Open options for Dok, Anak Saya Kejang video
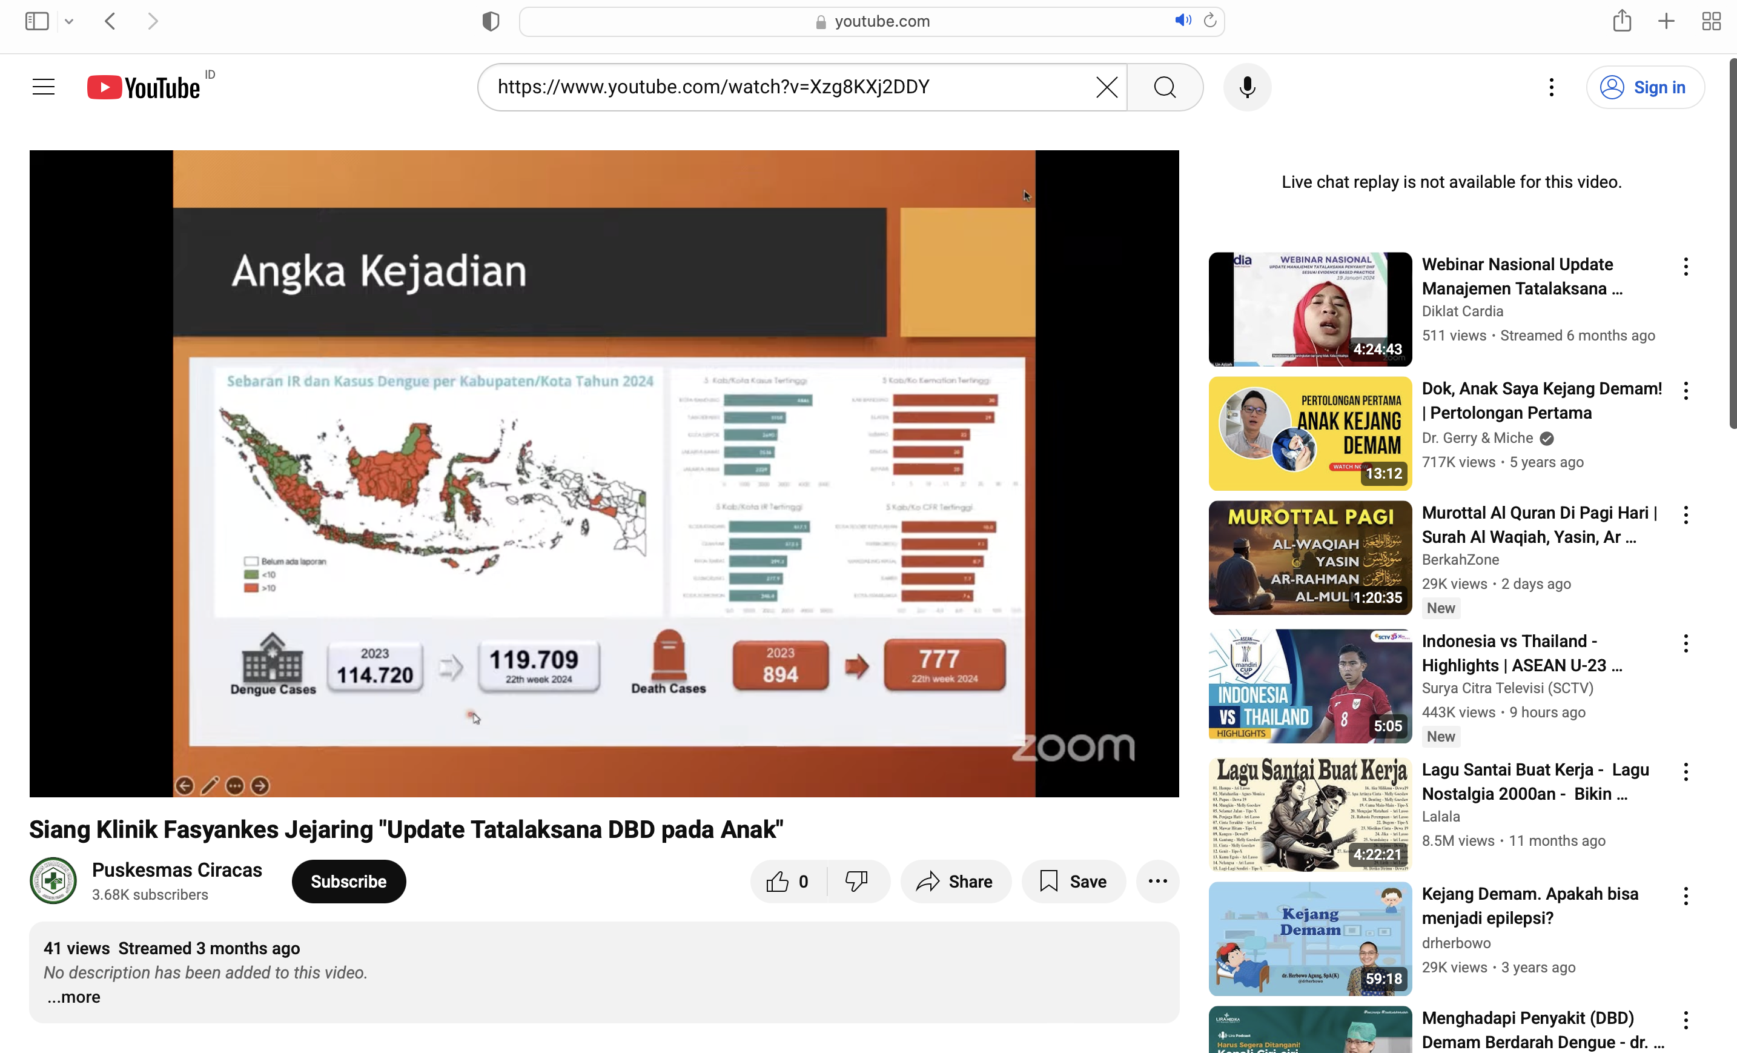 tap(1686, 390)
